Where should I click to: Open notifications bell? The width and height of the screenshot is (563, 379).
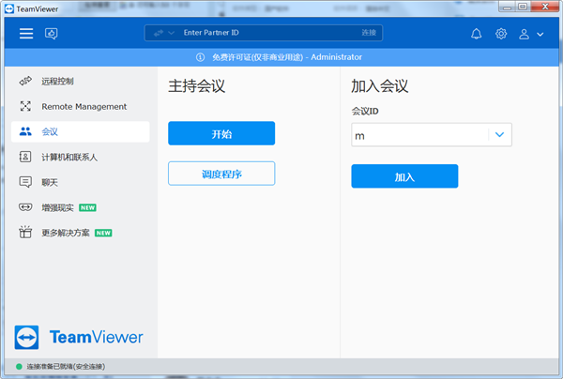click(x=476, y=34)
